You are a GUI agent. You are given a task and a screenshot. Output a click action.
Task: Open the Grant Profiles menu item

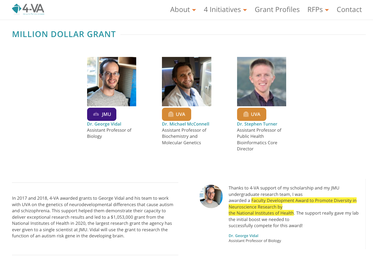277,10
